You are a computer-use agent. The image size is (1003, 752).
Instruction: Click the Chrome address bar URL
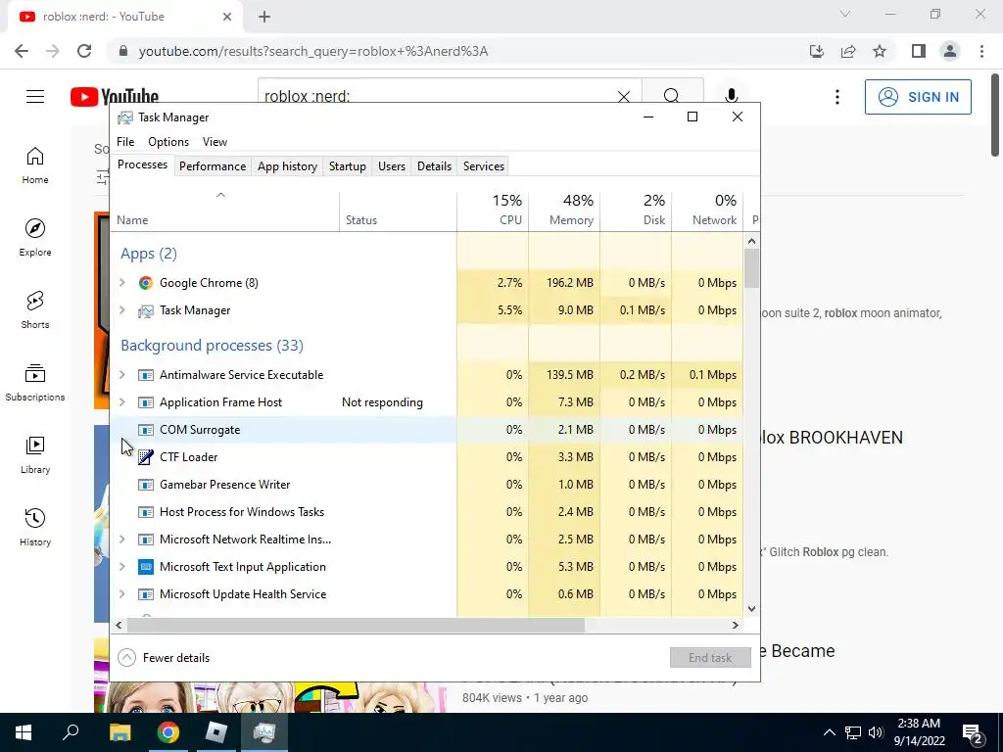pos(313,51)
